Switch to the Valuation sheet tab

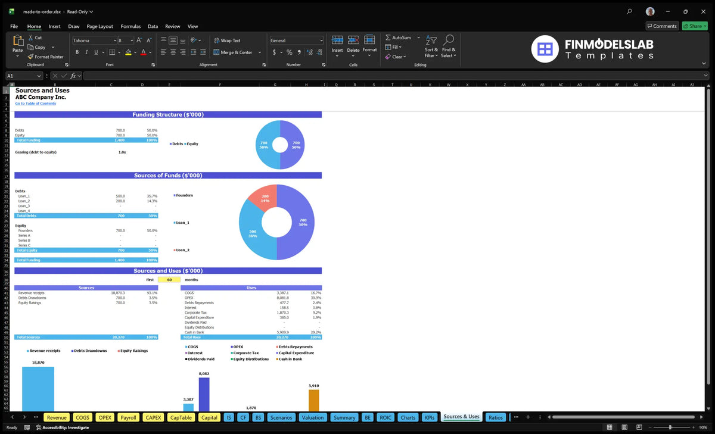click(x=313, y=417)
